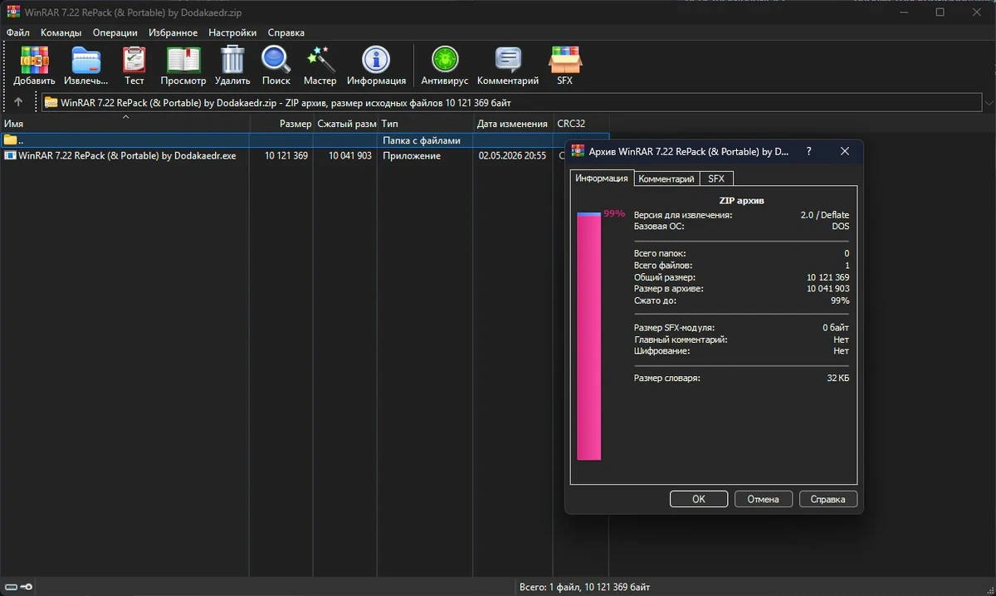
Task: Click packed size 10 041 903 in file row
Action: (x=349, y=155)
